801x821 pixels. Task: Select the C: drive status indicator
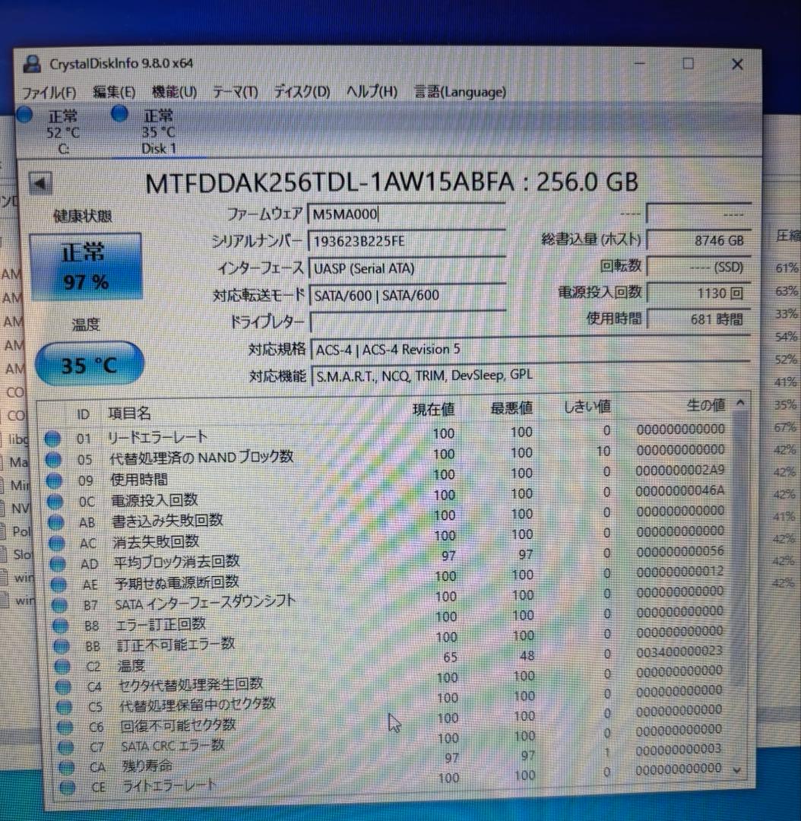point(24,115)
